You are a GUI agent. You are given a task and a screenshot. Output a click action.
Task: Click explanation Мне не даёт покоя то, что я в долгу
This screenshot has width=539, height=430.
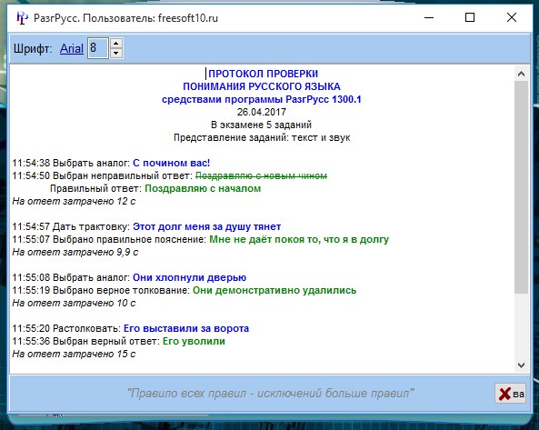point(299,240)
